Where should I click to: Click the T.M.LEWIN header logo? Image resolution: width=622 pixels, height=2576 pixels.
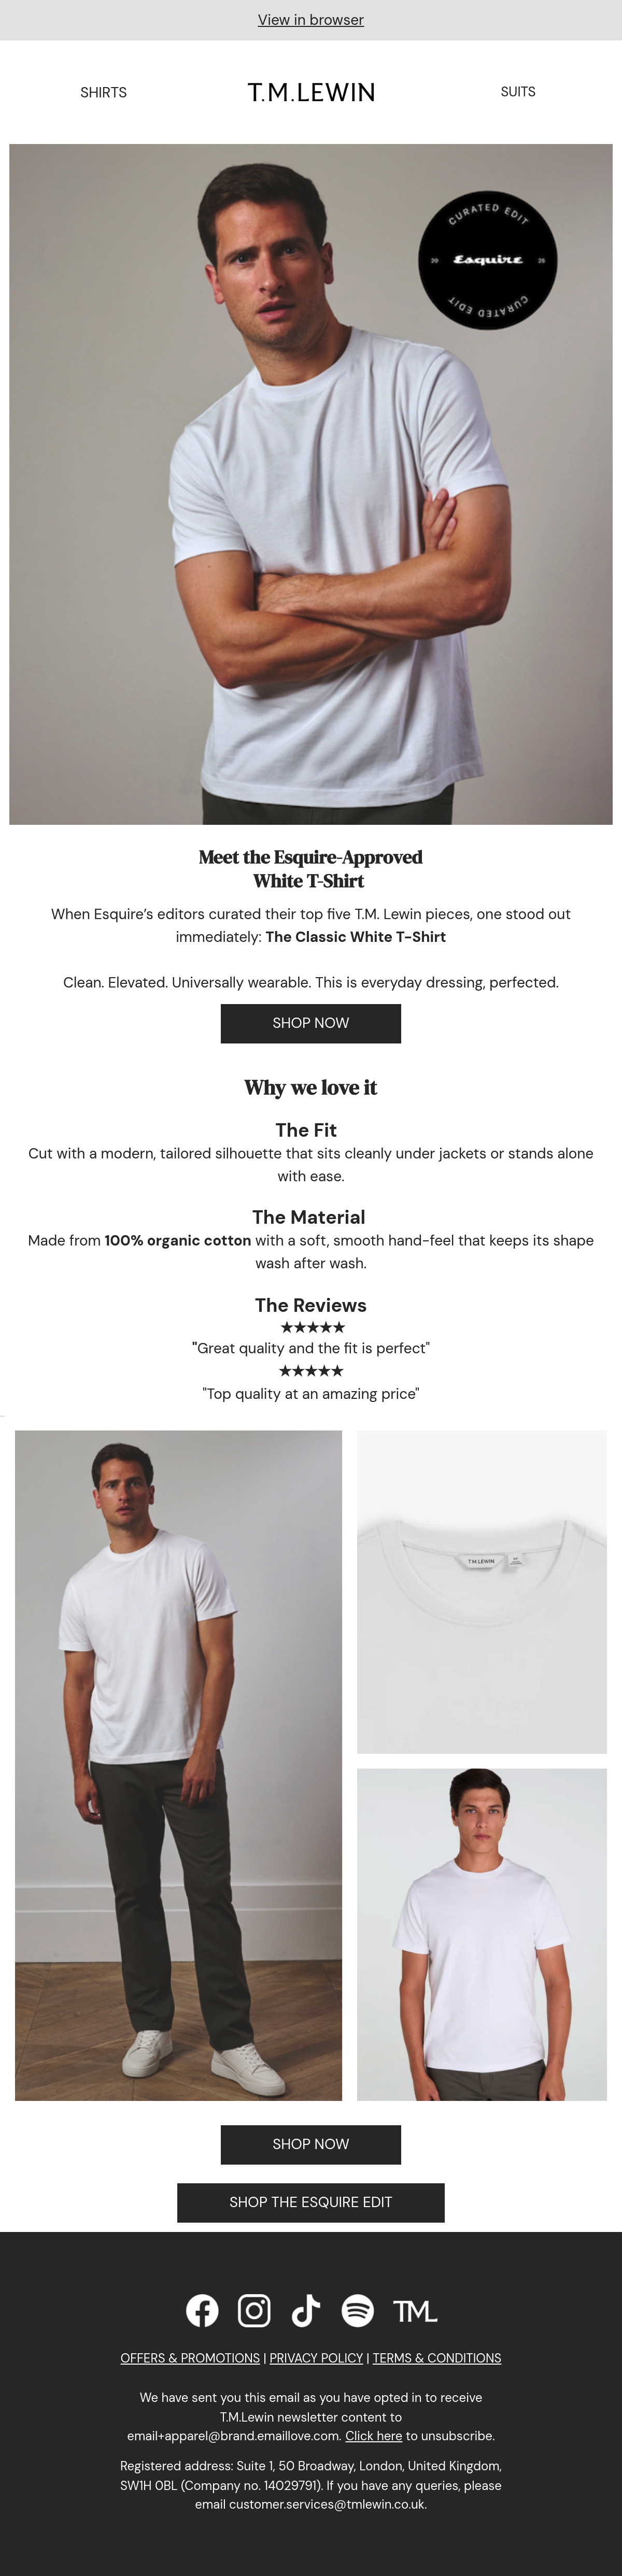click(311, 92)
